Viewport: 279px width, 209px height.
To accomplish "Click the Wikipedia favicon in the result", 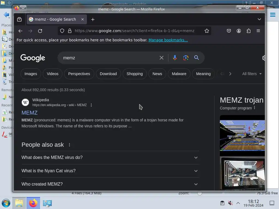I will [x=25, y=102].
